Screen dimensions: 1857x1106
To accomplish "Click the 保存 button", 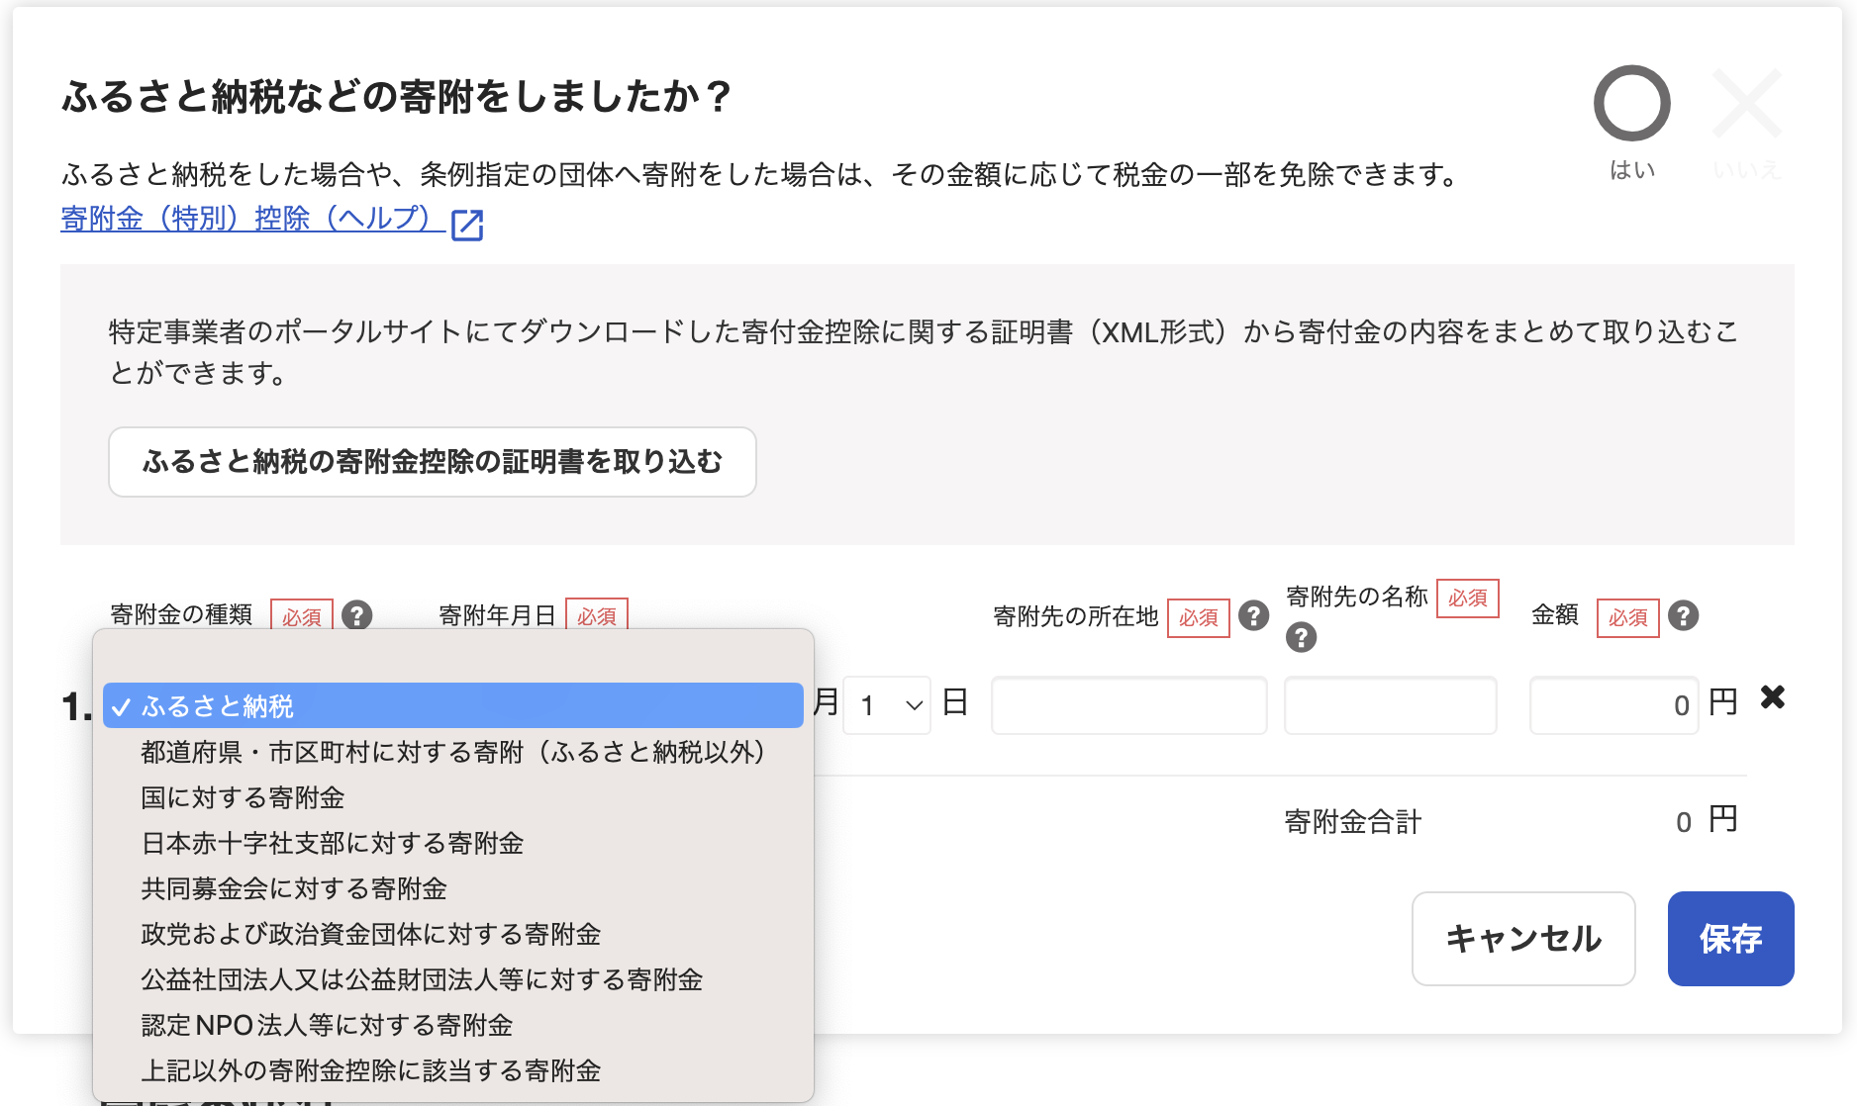I will tap(1729, 939).
